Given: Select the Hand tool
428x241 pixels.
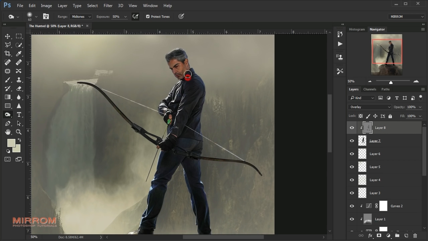Looking at the screenshot, I should click(7, 132).
